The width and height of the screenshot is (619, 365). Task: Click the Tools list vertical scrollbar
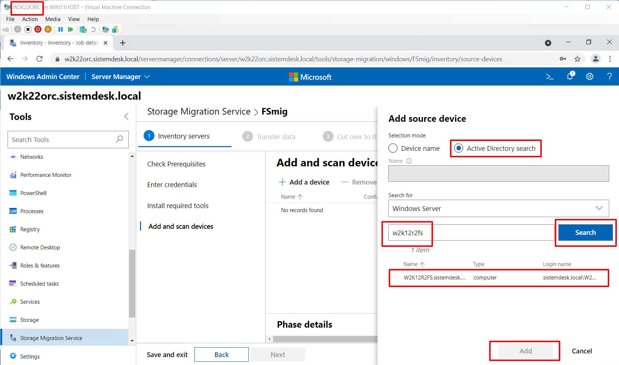click(x=132, y=284)
